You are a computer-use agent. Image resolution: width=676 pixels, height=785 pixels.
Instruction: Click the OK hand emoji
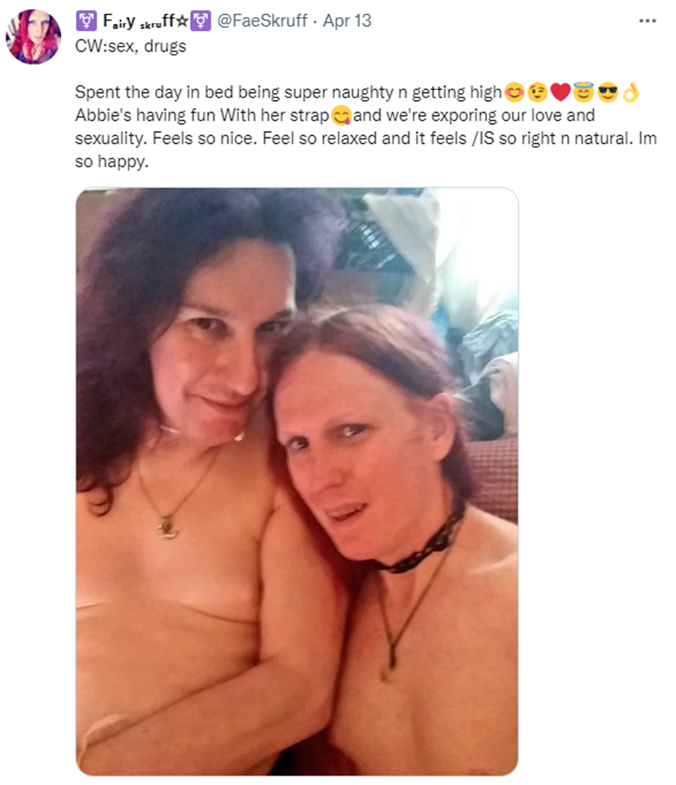pos(630,93)
